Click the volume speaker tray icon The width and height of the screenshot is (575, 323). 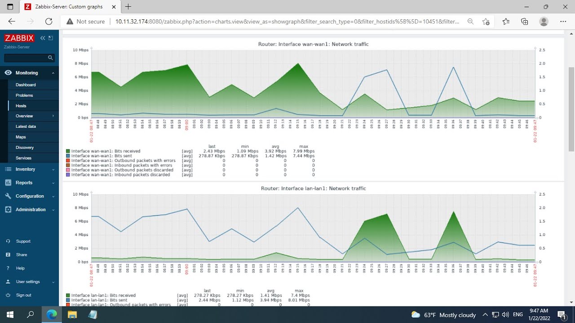click(505, 315)
